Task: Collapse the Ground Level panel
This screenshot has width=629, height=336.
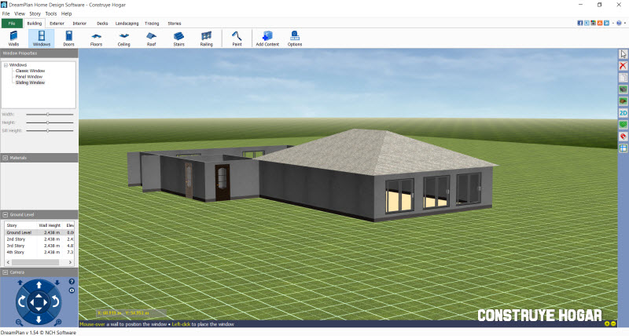Action: pyautogui.click(x=6, y=214)
